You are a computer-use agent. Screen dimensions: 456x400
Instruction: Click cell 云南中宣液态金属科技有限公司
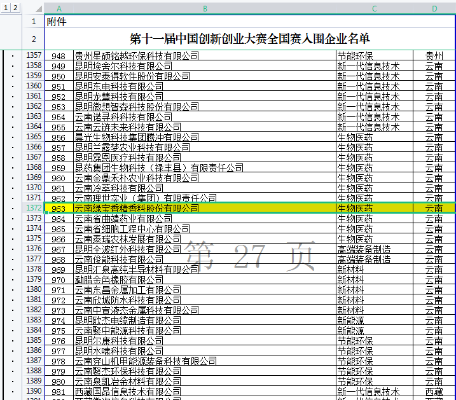pos(205,310)
